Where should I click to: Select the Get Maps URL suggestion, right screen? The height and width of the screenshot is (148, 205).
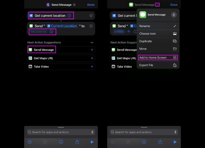coord(123,58)
